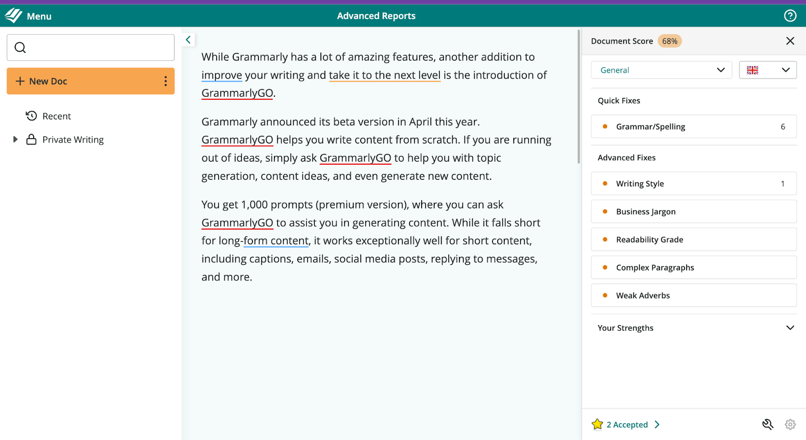Open the Business Jargon report
The width and height of the screenshot is (806, 440).
694,211
